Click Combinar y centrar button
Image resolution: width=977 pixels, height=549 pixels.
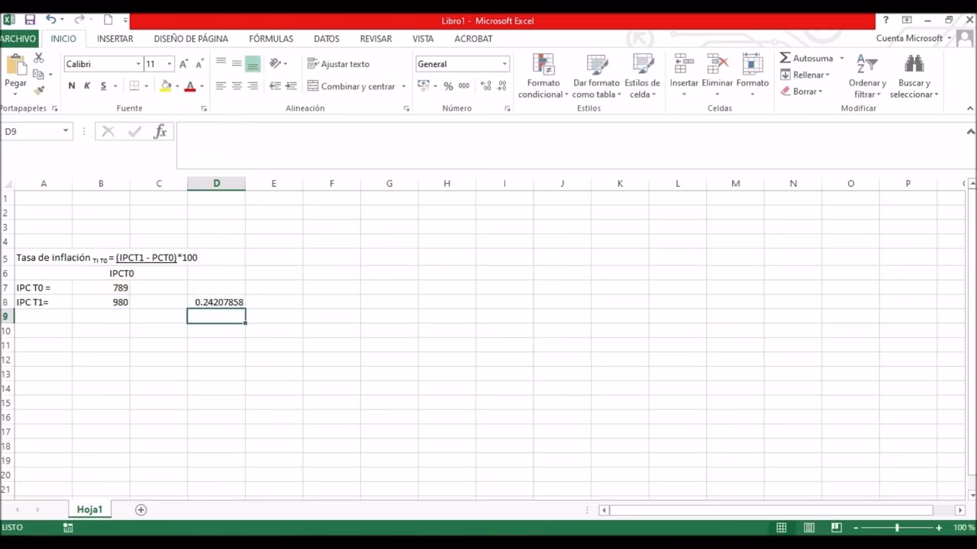pos(352,86)
